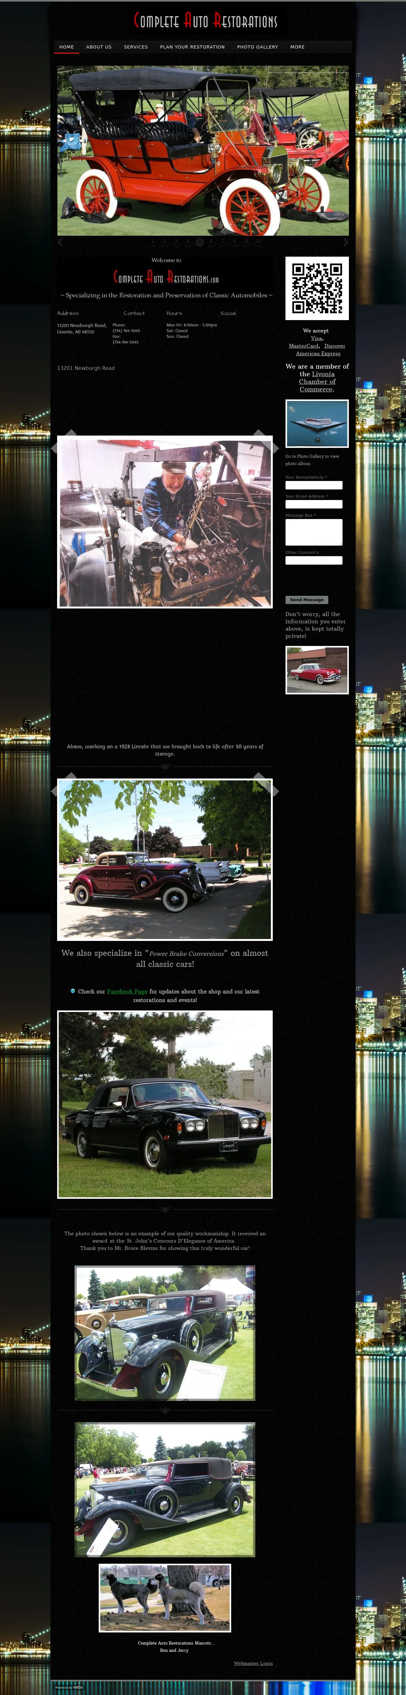Click the Mon-Fri 8:00am - 5:00pm hours text
406x1695 pixels.
[x=192, y=325]
